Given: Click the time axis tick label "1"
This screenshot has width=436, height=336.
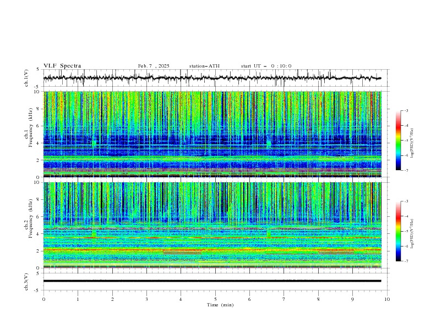Looking at the screenshot, I should [78, 299].
